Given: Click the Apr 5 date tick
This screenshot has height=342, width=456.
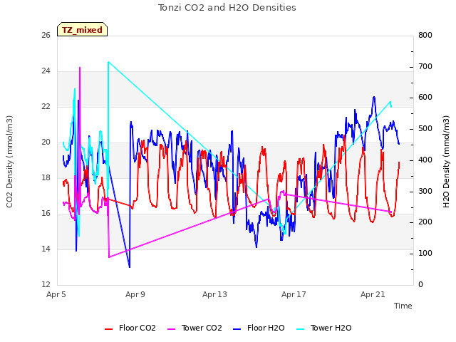Looking at the screenshot, I should pos(56,294).
